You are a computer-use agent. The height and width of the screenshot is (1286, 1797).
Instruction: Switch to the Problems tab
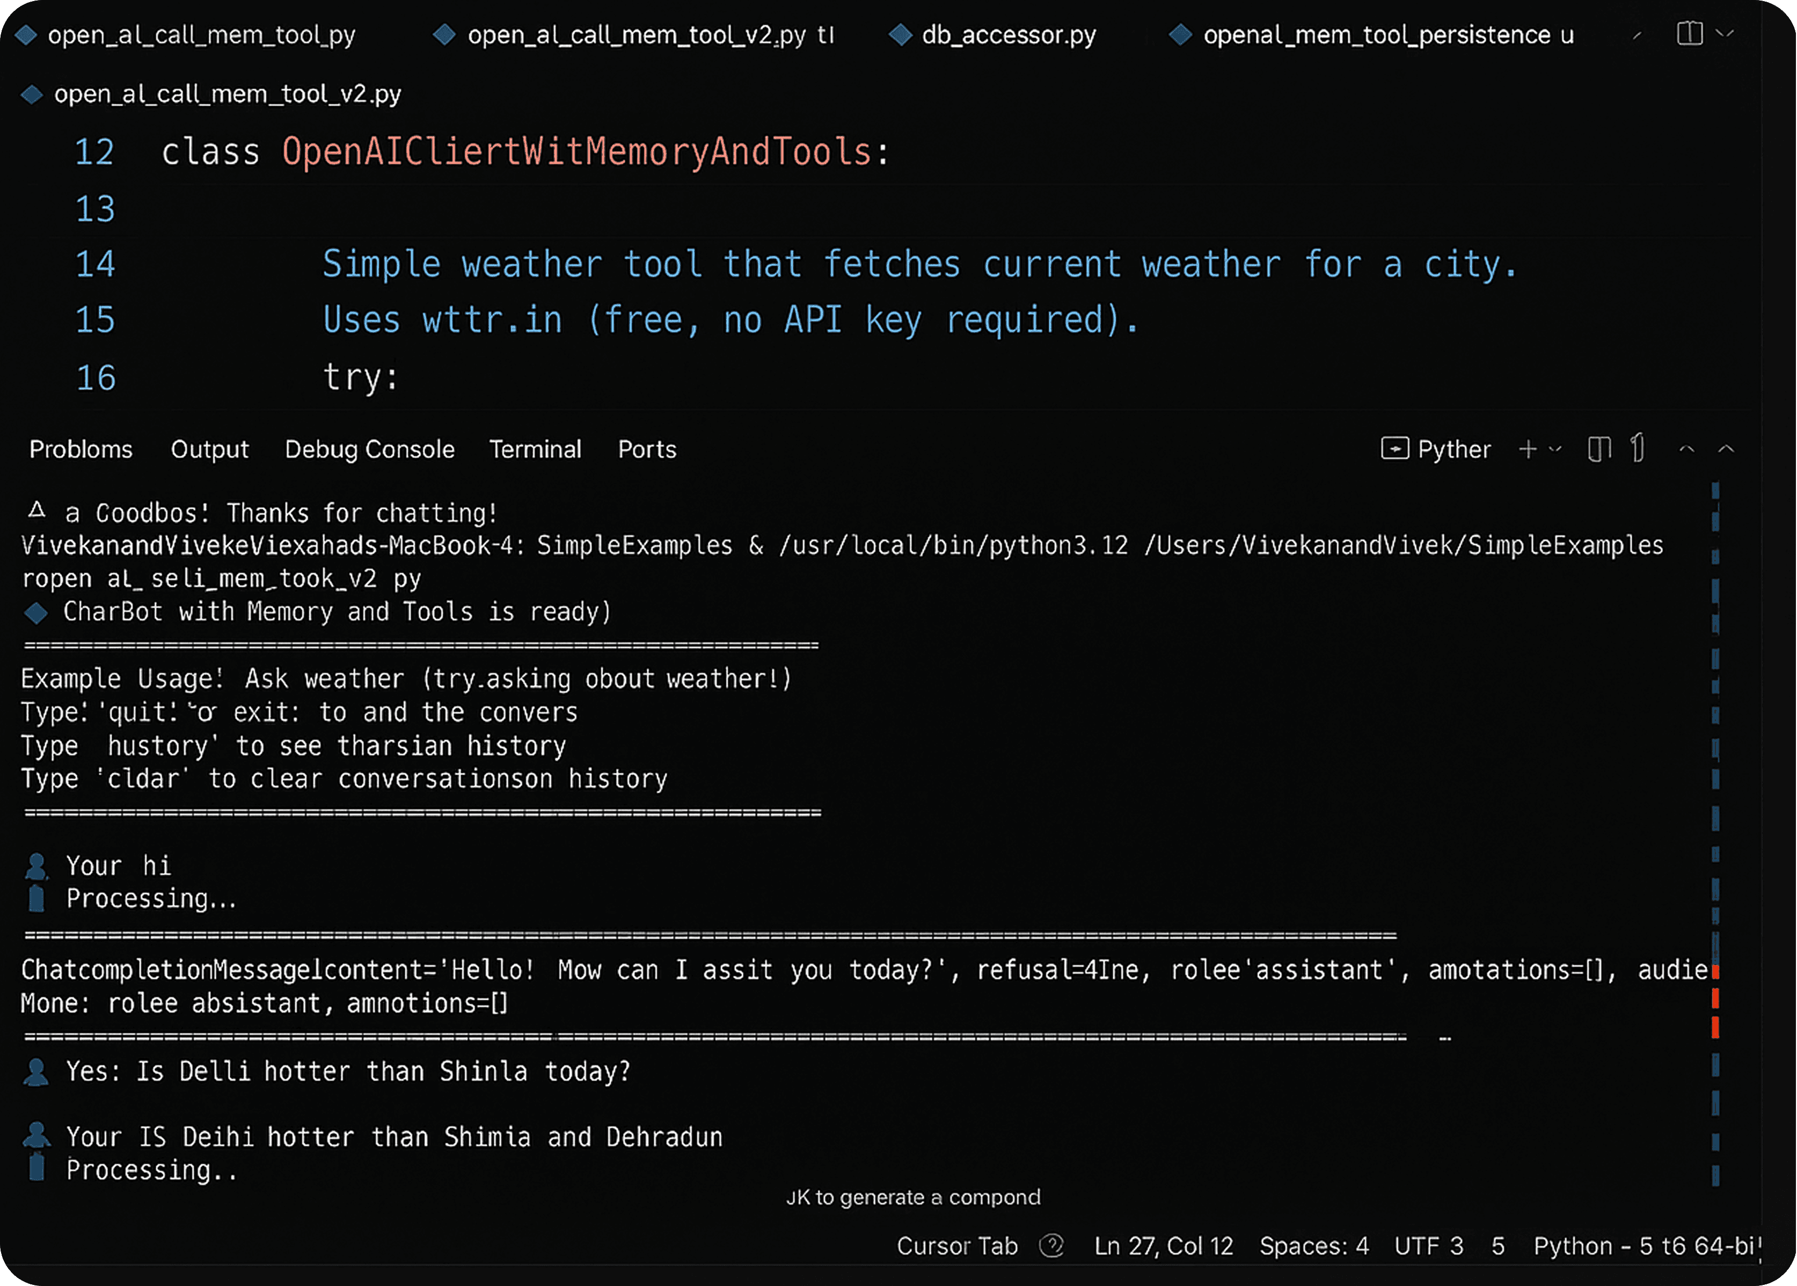(81, 449)
